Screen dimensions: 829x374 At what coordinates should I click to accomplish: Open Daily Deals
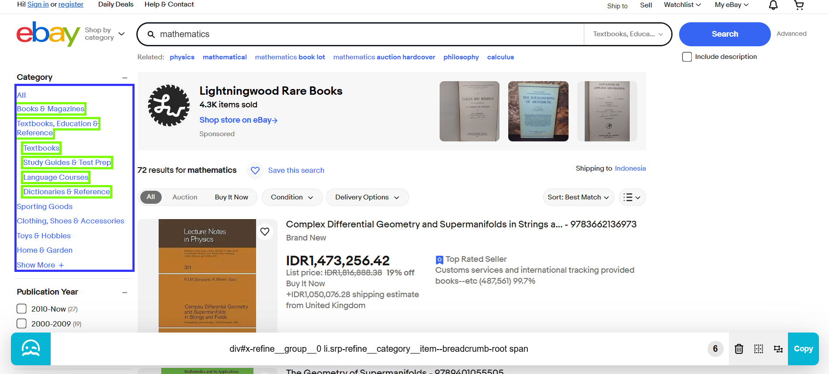pyautogui.click(x=116, y=4)
